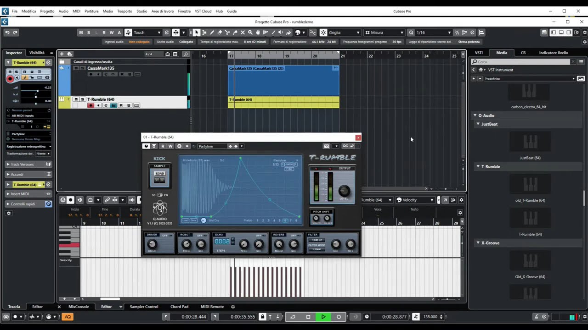This screenshot has width=588, height=330.
Task: Go back in the Media browser
Action: coord(474,70)
